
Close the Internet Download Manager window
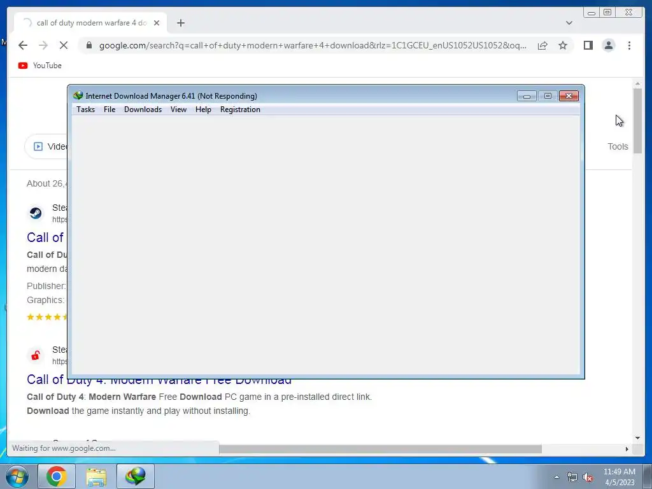[x=569, y=96]
